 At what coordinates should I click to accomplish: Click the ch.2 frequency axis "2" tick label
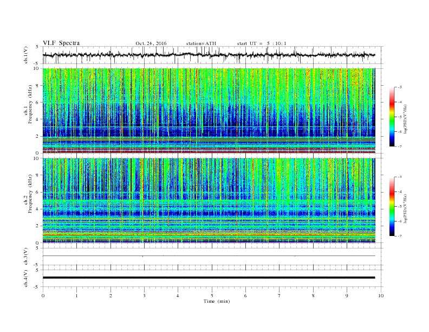tap(38, 226)
